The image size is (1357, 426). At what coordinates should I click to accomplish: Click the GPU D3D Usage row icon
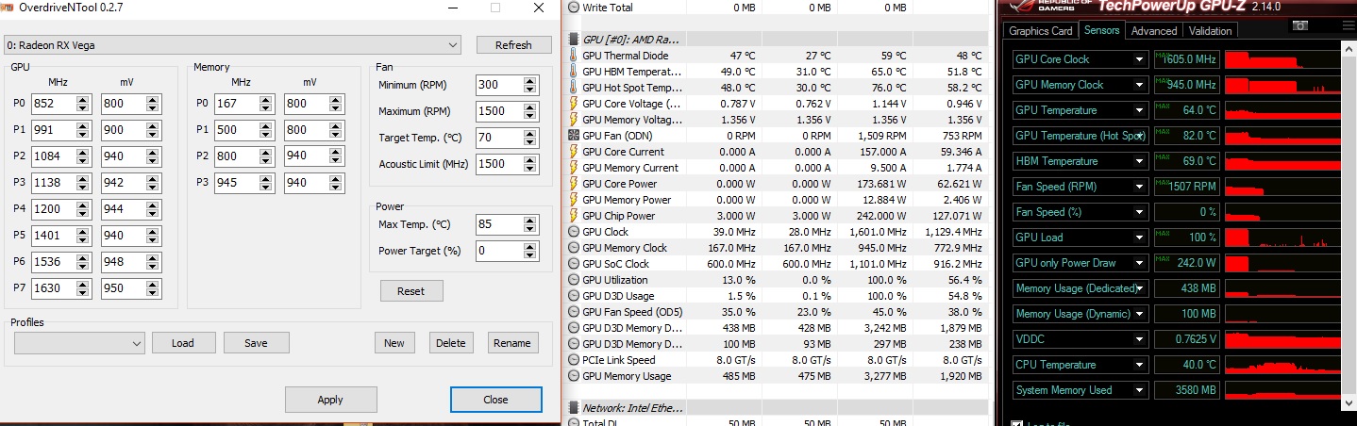(574, 296)
